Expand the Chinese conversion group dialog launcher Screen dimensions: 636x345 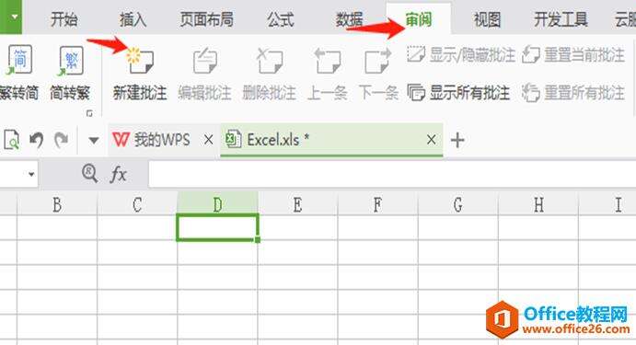click(x=89, y=113)
